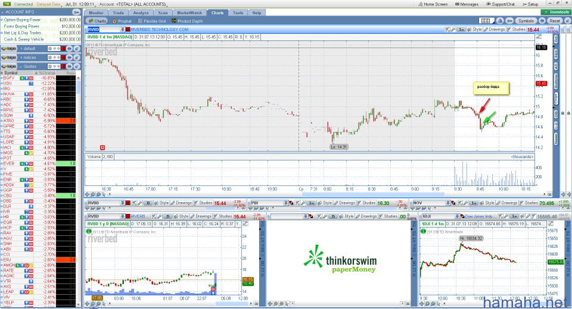This screenshot has height=309, width=572.
Task: Click the Trd side tab on the main chart
Action: [x=556, y=40]
